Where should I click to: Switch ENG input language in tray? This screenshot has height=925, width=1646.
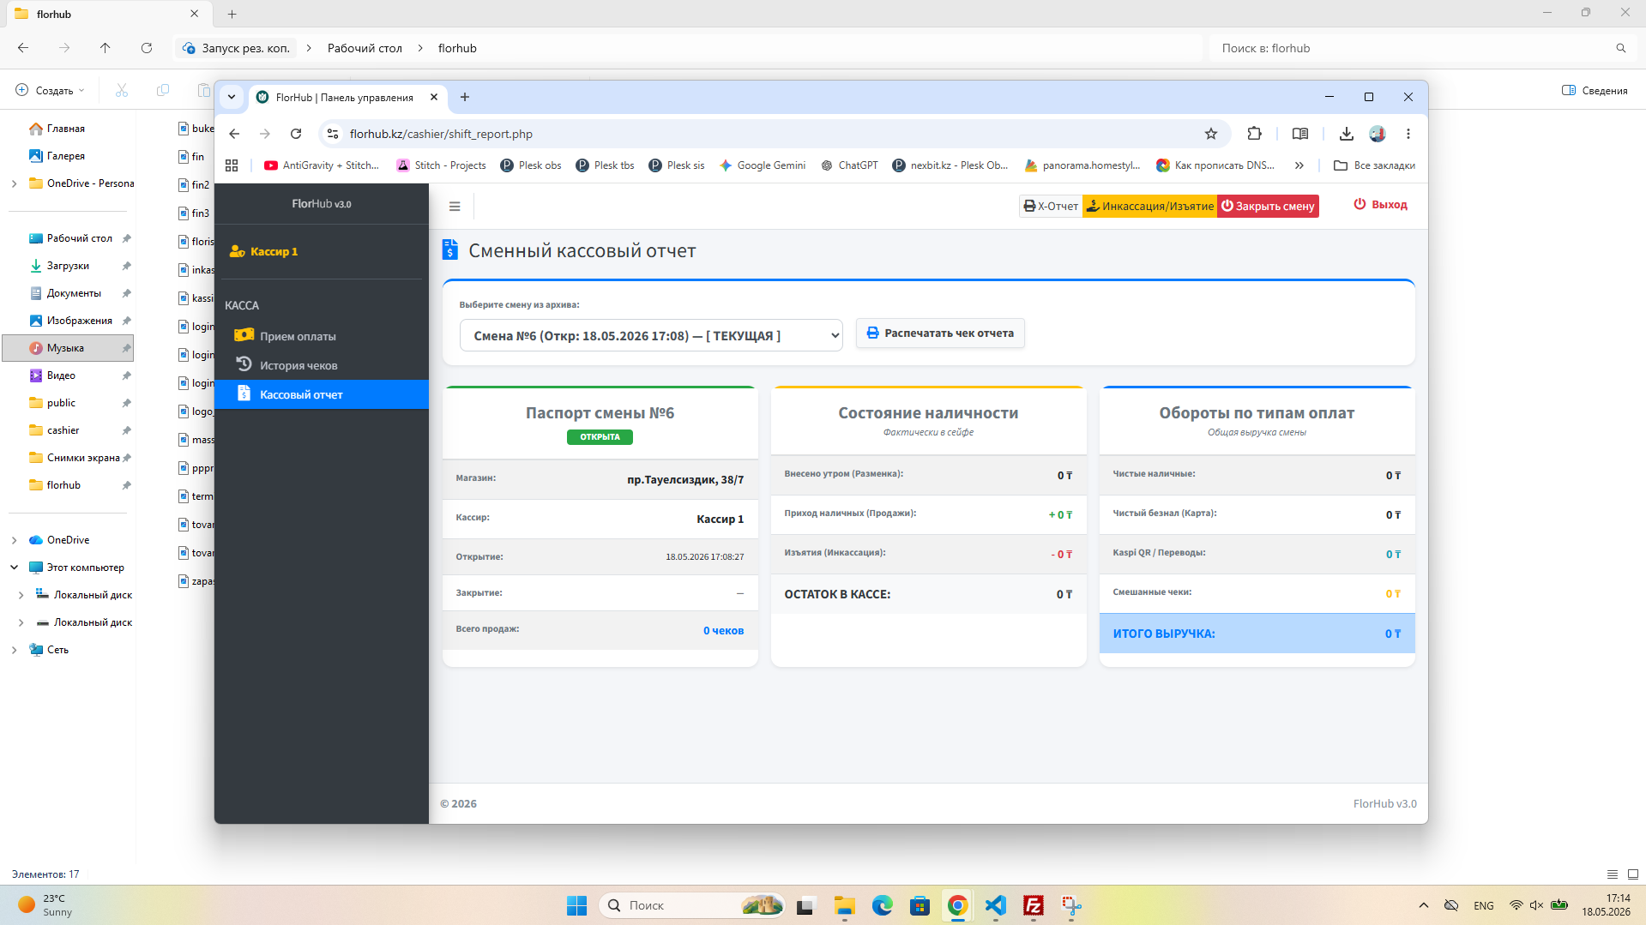1483,905
